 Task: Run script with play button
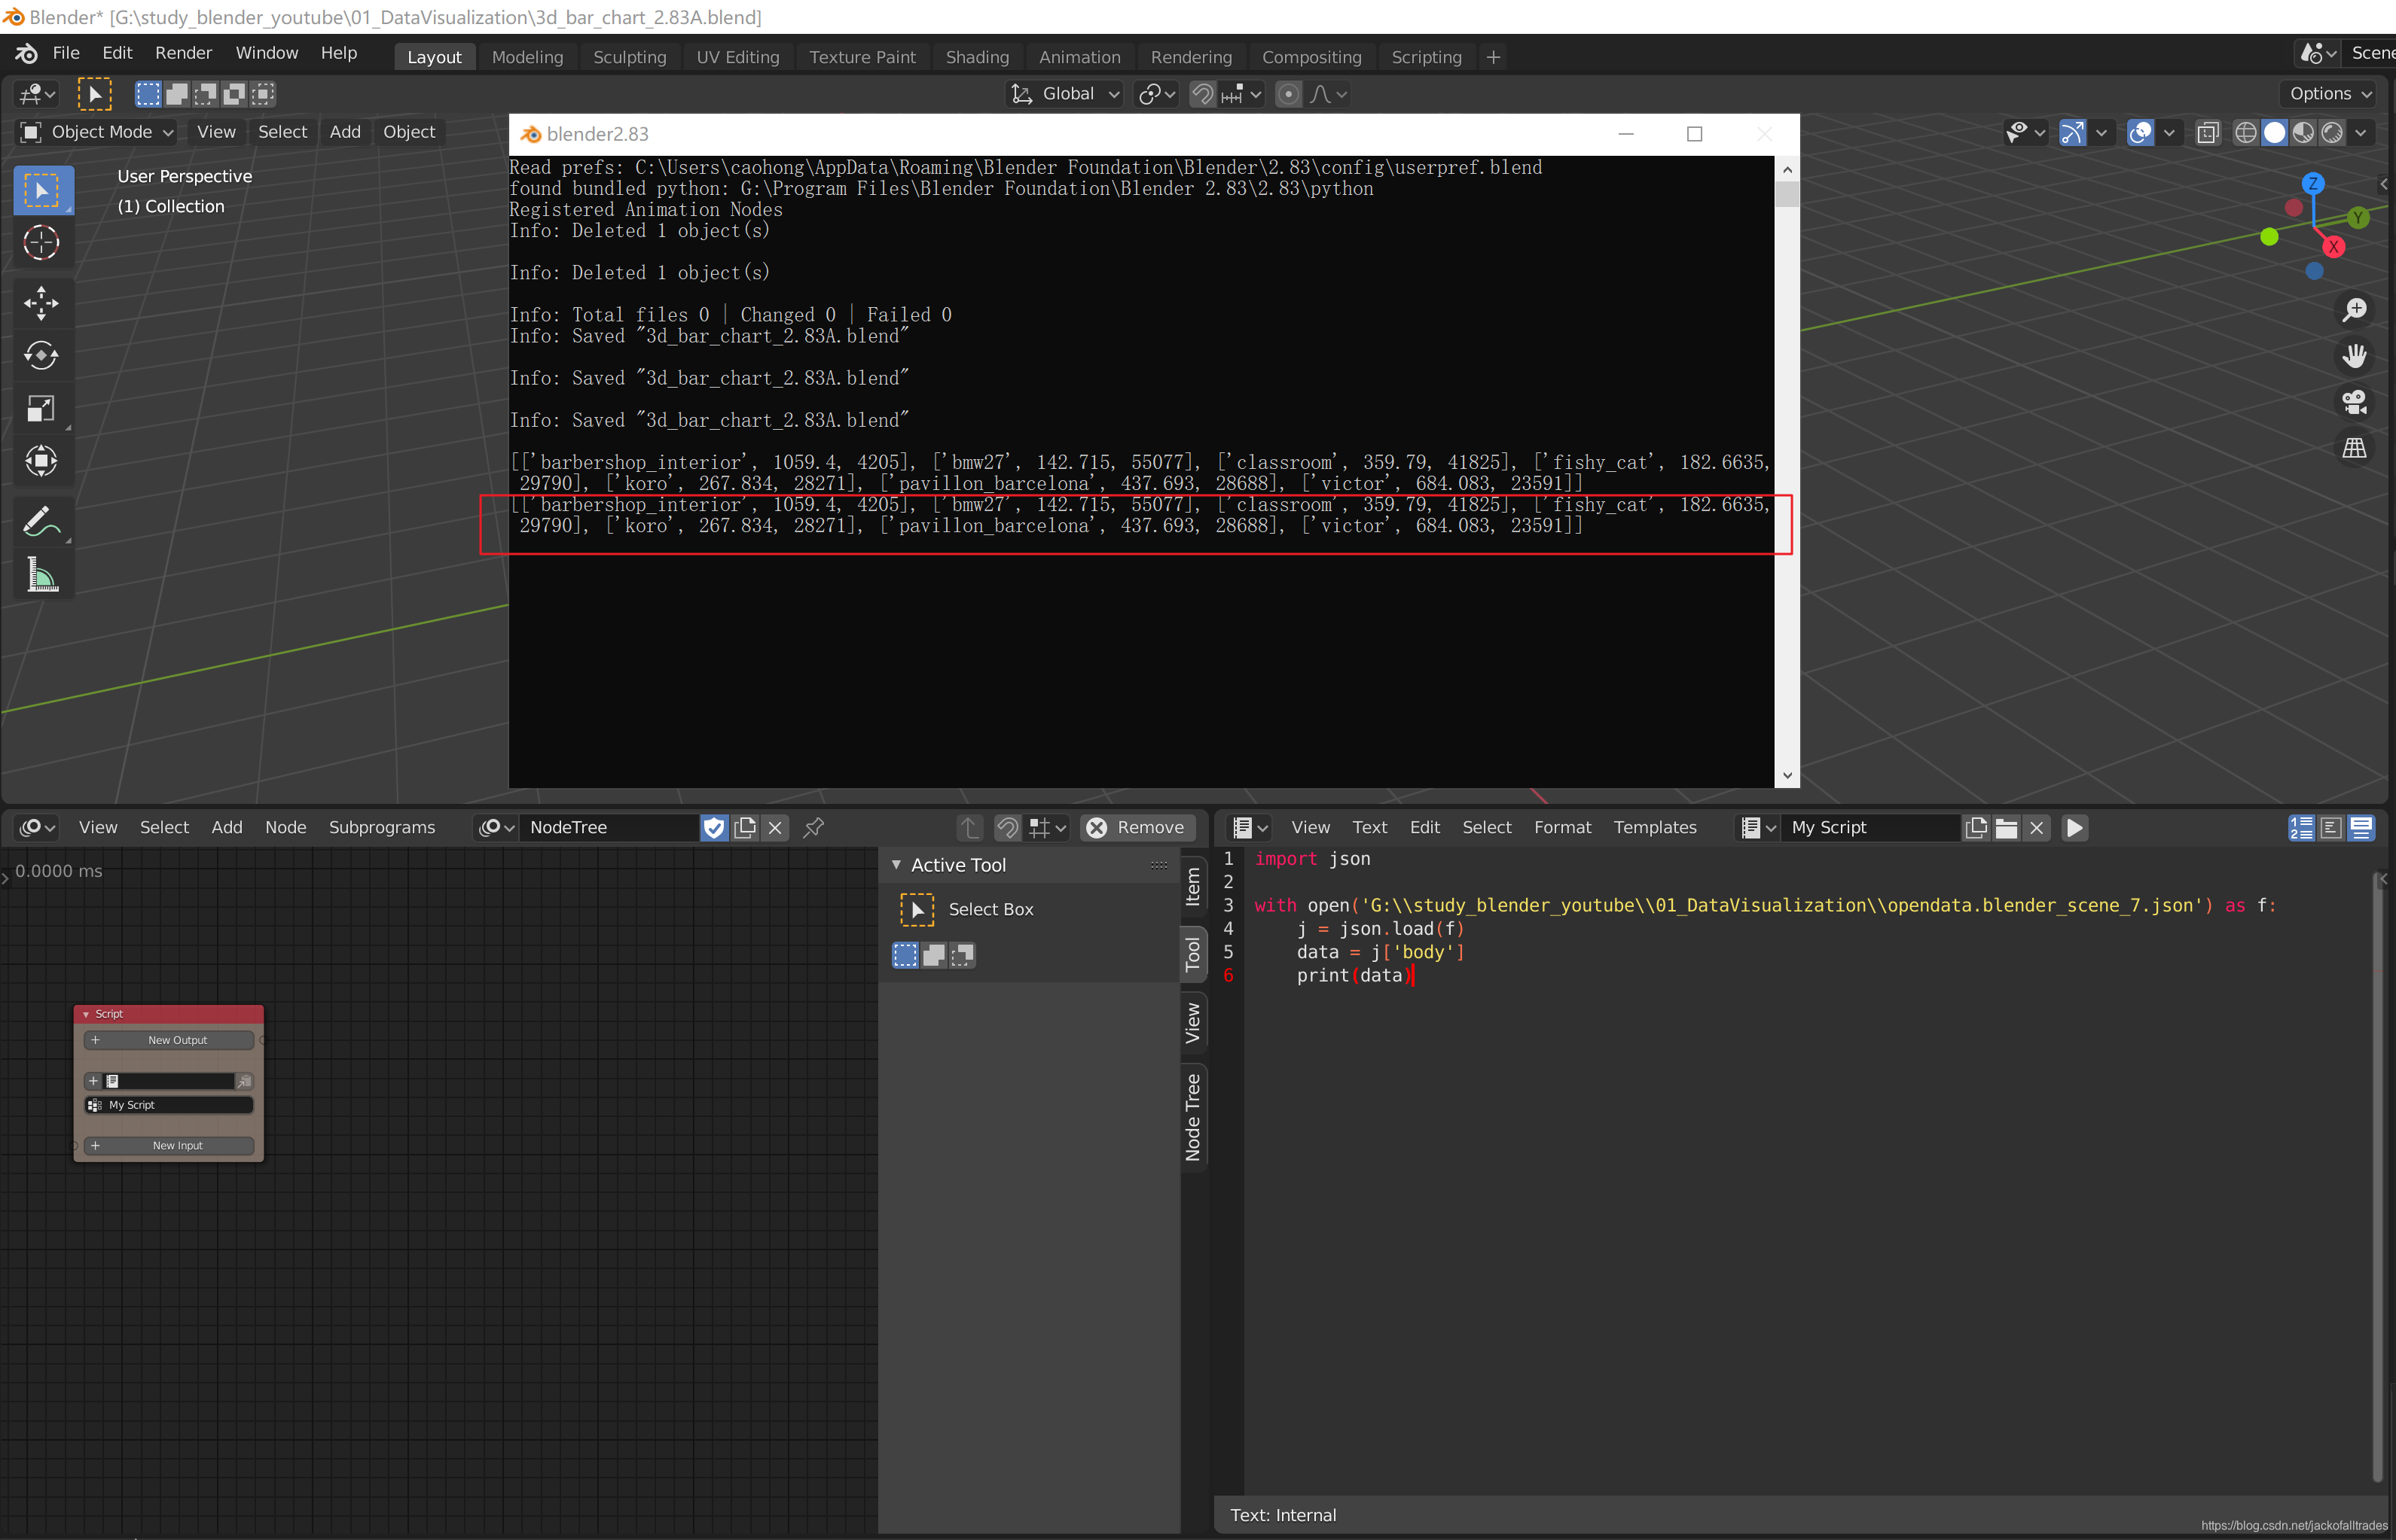click(2075, 827)
